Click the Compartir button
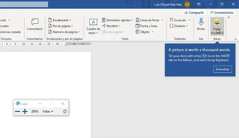This screenshot has width=239, height=138. coord(194,13)
